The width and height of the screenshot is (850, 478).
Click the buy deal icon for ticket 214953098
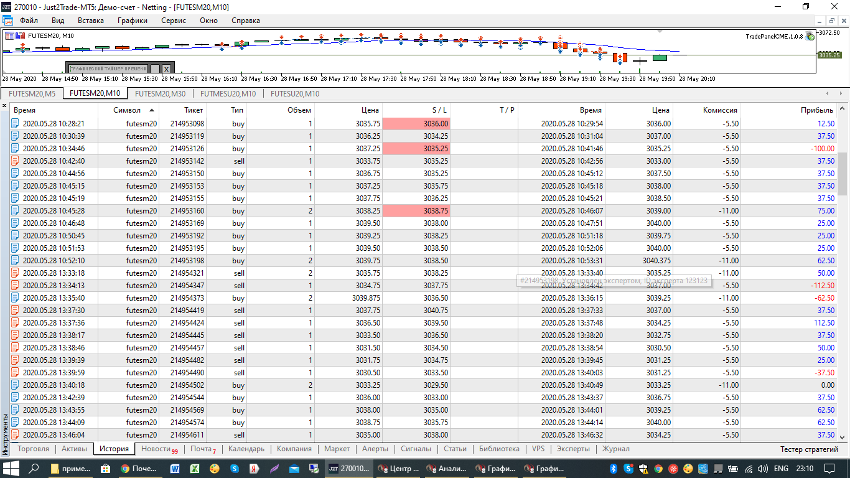[x=15, y=124]
